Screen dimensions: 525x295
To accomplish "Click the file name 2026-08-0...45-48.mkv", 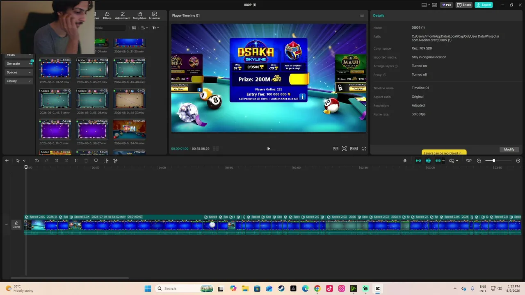I will (129, 82).
